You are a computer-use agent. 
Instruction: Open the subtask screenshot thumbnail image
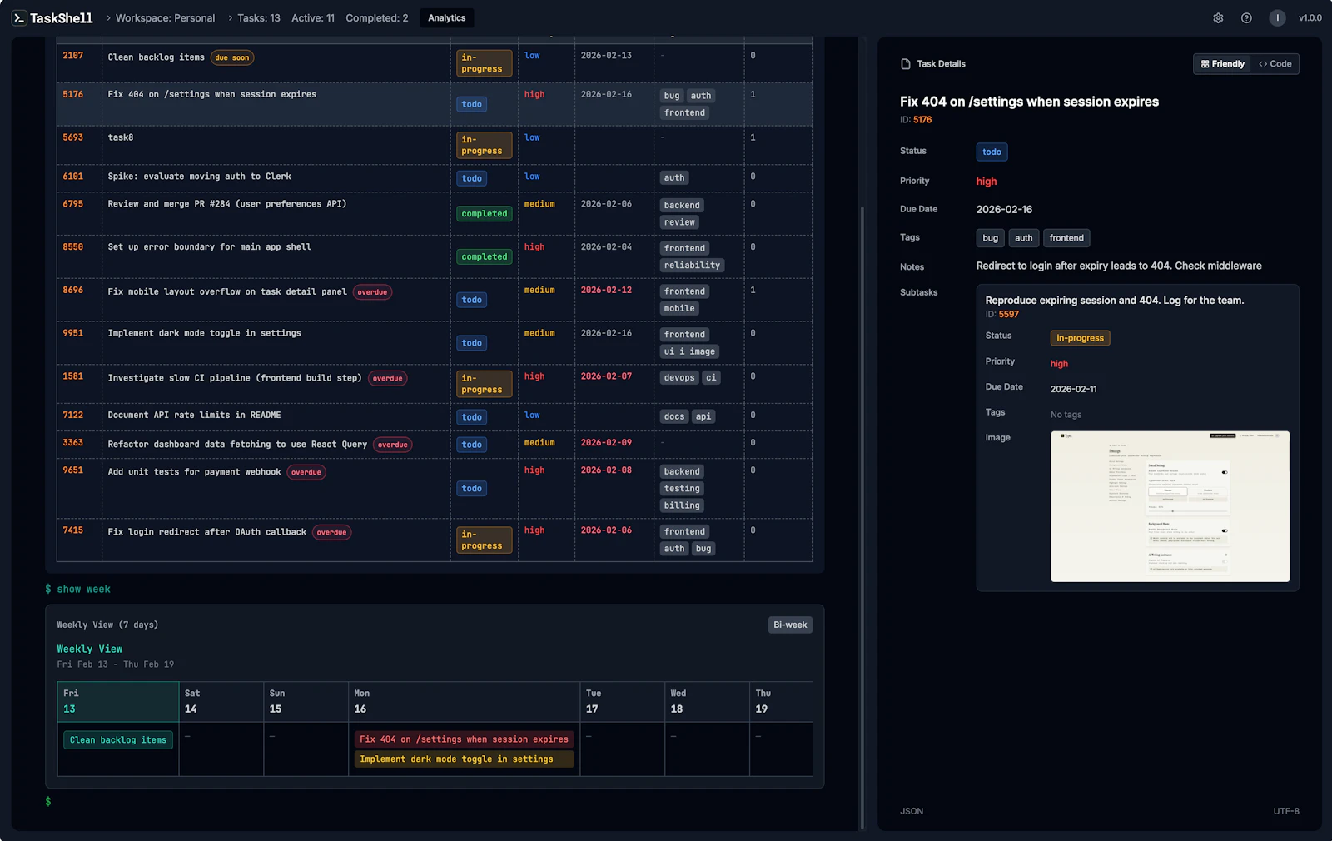[x=1169, y=506]
